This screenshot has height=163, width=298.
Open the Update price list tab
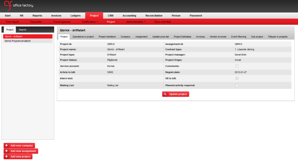161,37
